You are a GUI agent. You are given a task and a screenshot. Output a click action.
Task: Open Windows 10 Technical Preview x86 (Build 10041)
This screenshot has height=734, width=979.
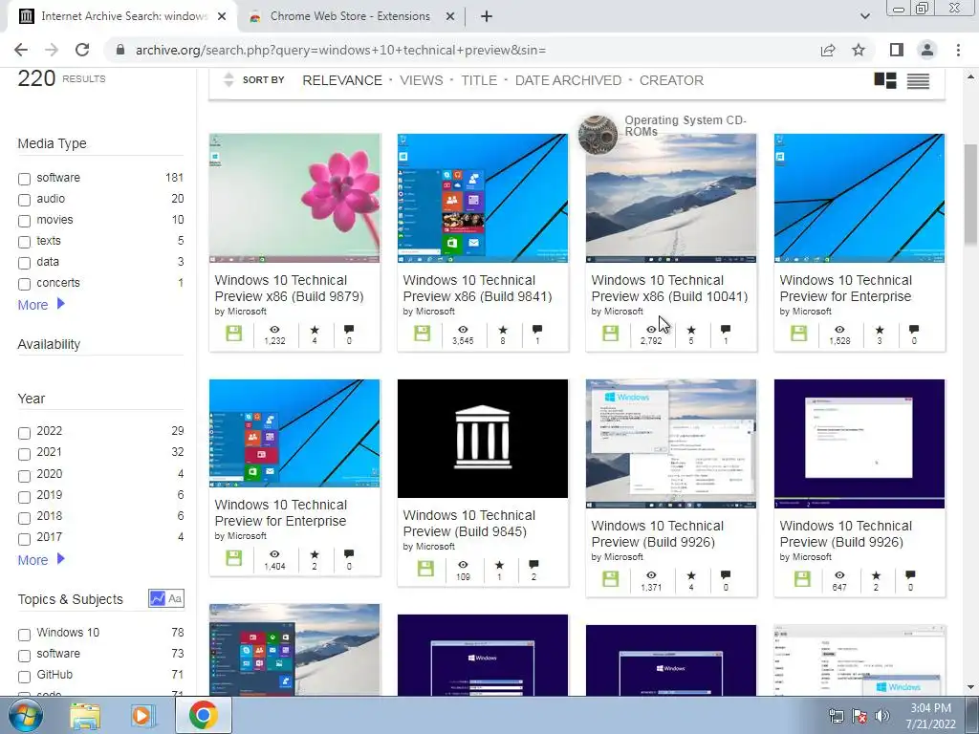click(x=669, y=289)
